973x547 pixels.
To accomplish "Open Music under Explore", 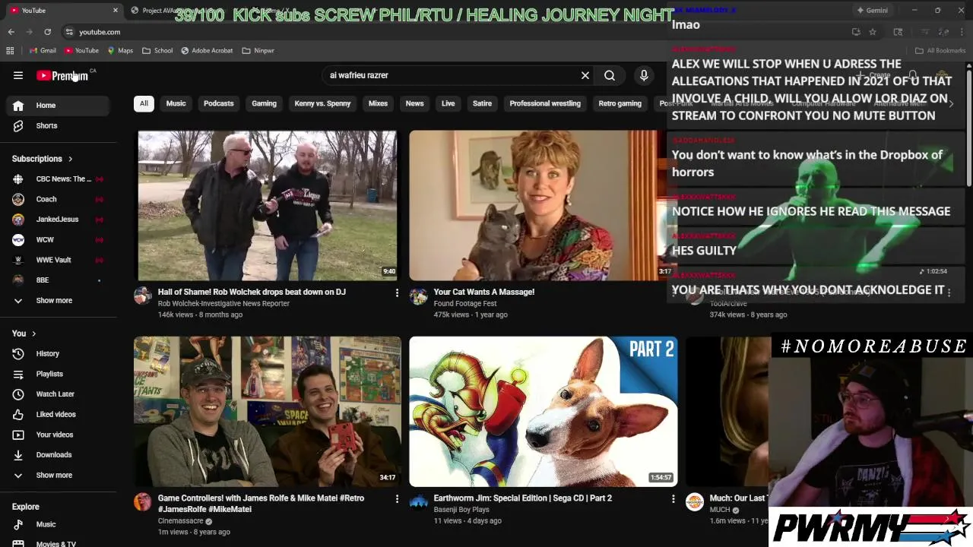I will 58,524.
